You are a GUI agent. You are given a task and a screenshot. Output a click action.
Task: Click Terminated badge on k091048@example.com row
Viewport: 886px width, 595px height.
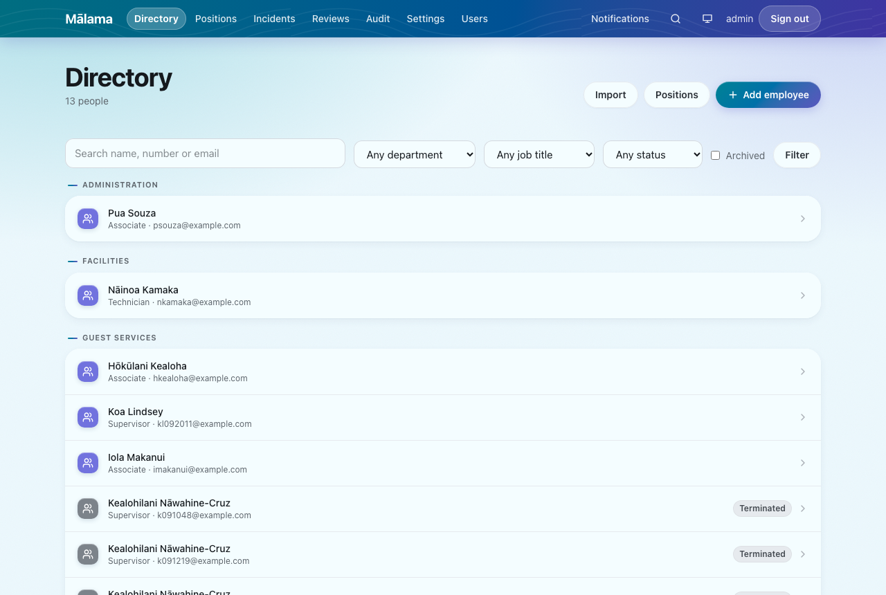(762, 509)
